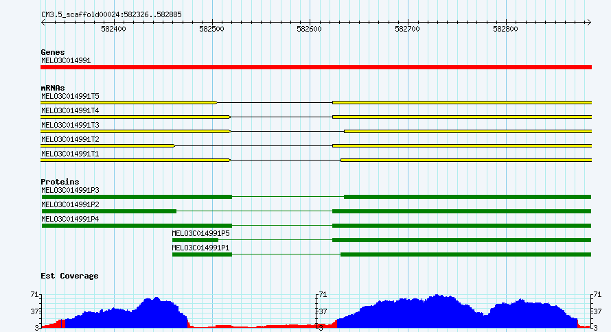
Task: Click the T5 transcript second yellow exon
Action: [462, 102]
